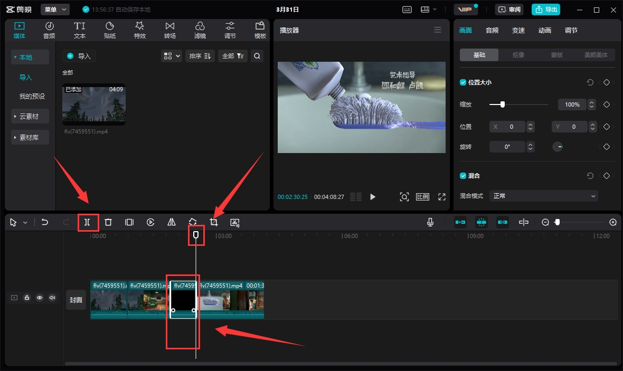623x371 pixels.
Task: Click the delete clip trash icon
Action: (108, 222)
